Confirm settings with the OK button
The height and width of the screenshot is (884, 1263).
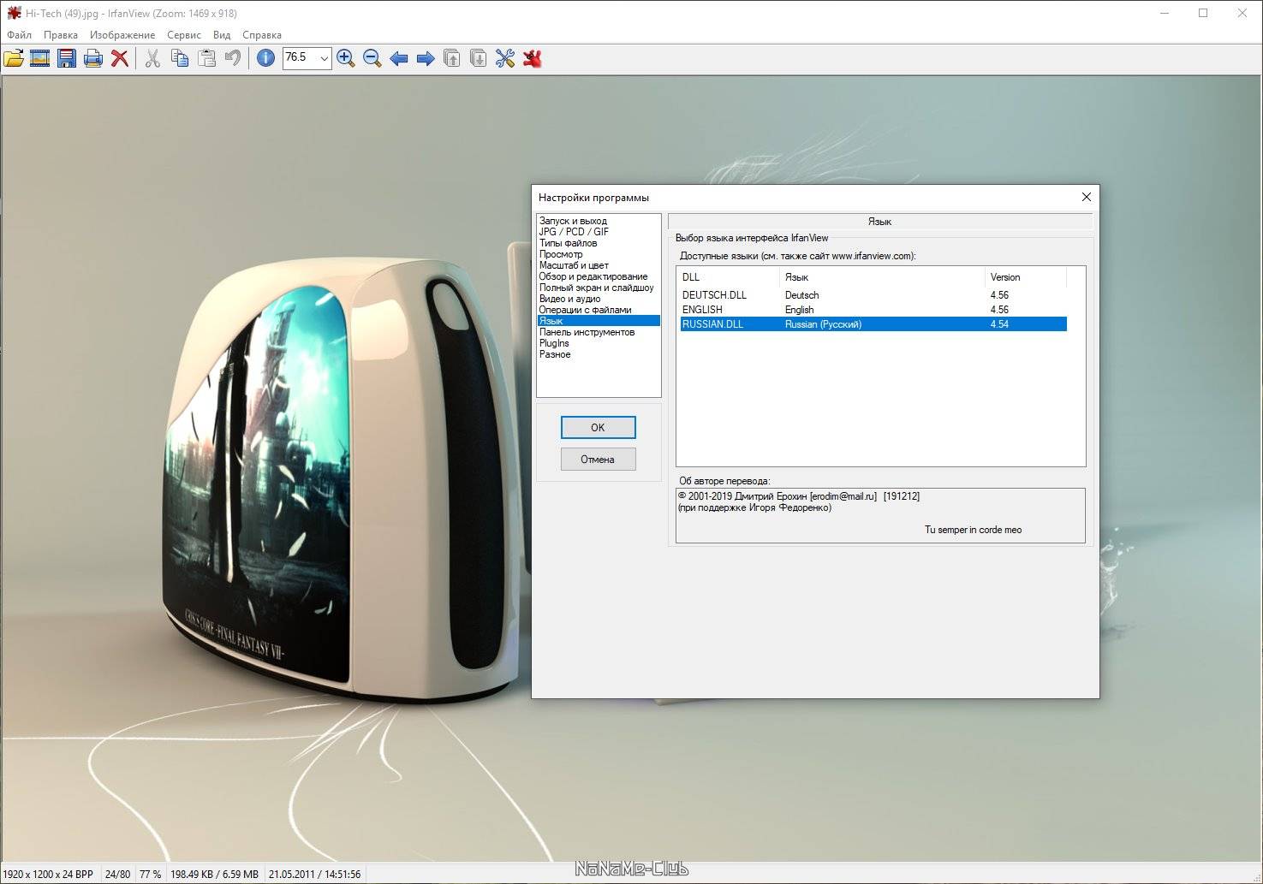pos(598,427)
